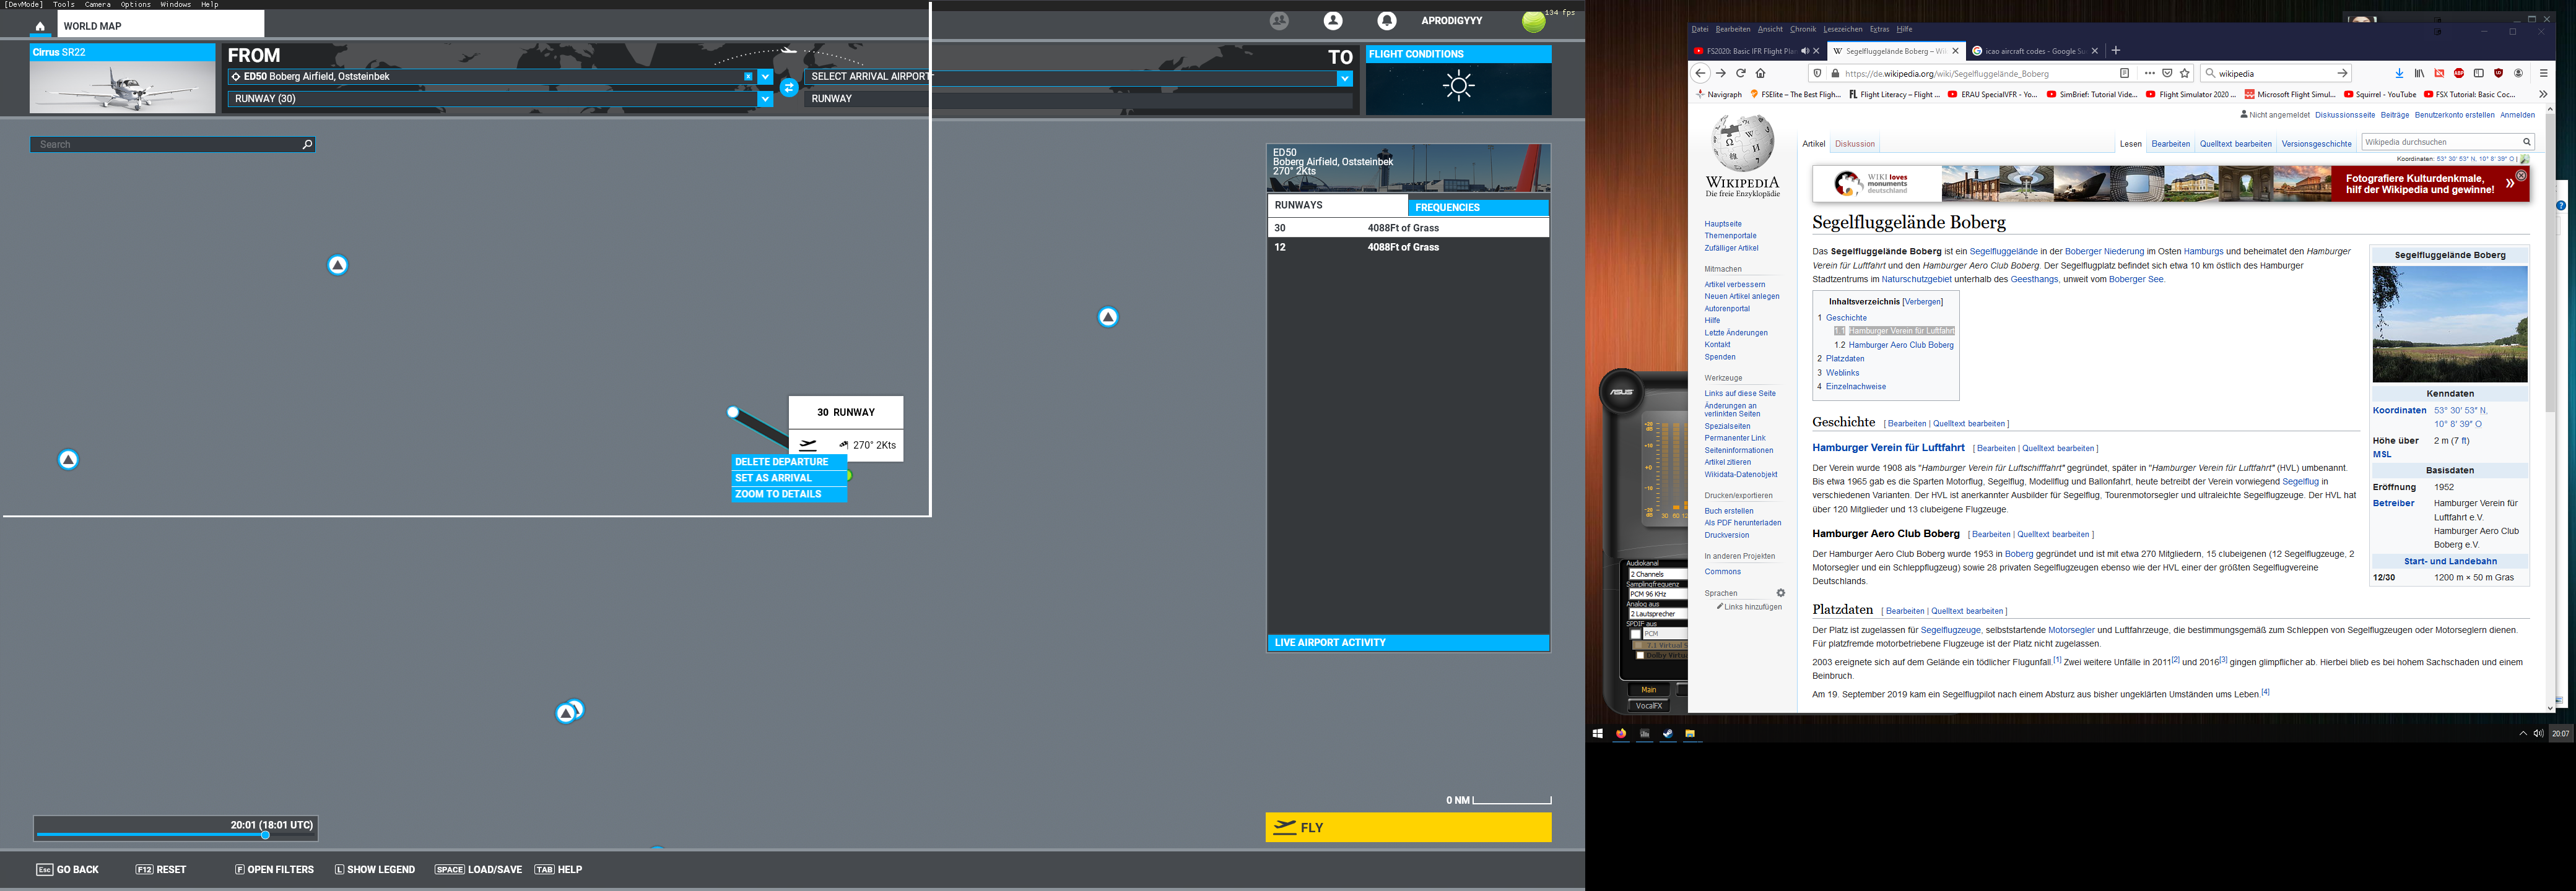Open the DevMode Camera menu
This screenshot has width=2576, height=891.
tap(97, 4)
